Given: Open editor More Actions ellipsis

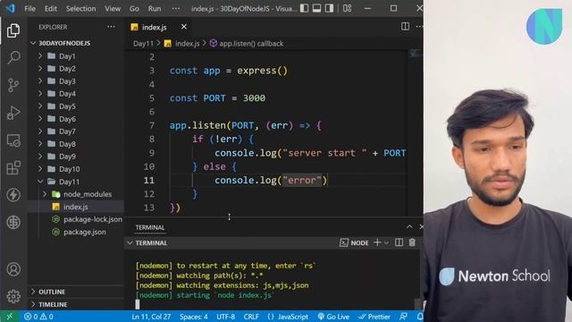Looking at the screenshot, I should coord(419,27).
